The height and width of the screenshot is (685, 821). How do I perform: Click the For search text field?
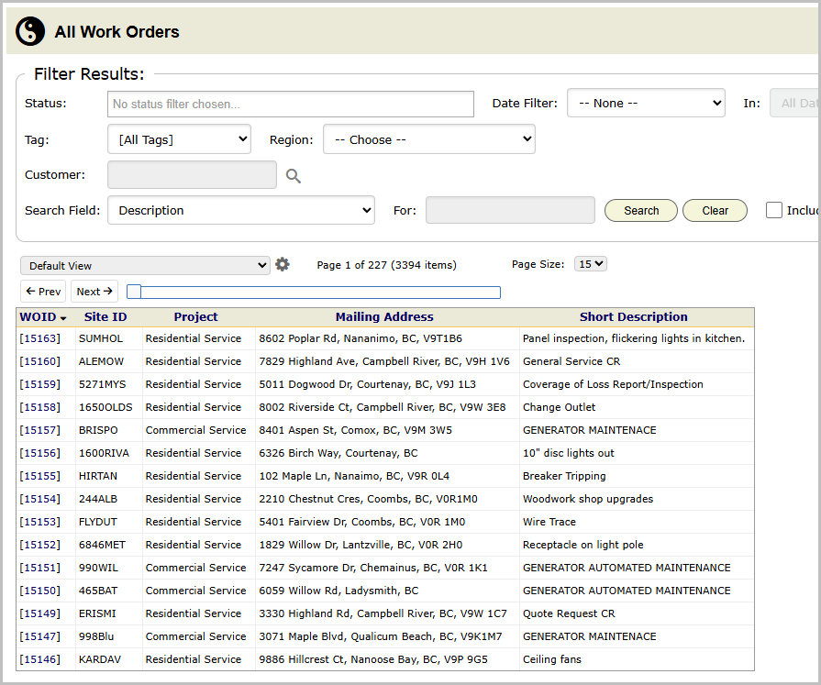[510, 210]
